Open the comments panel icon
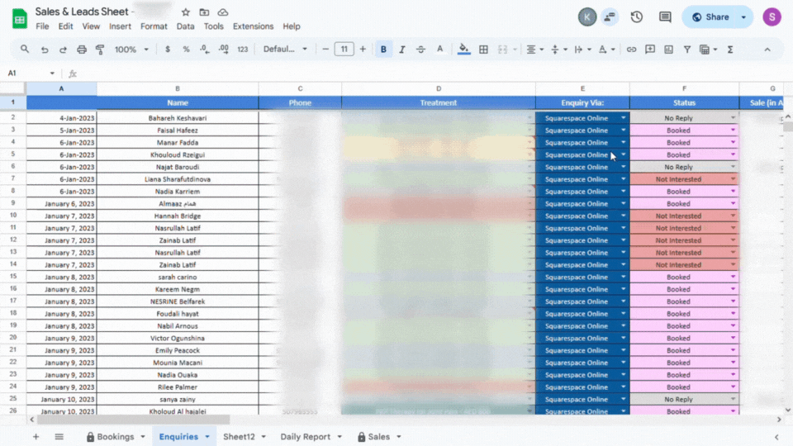 (x=665, y=17)
